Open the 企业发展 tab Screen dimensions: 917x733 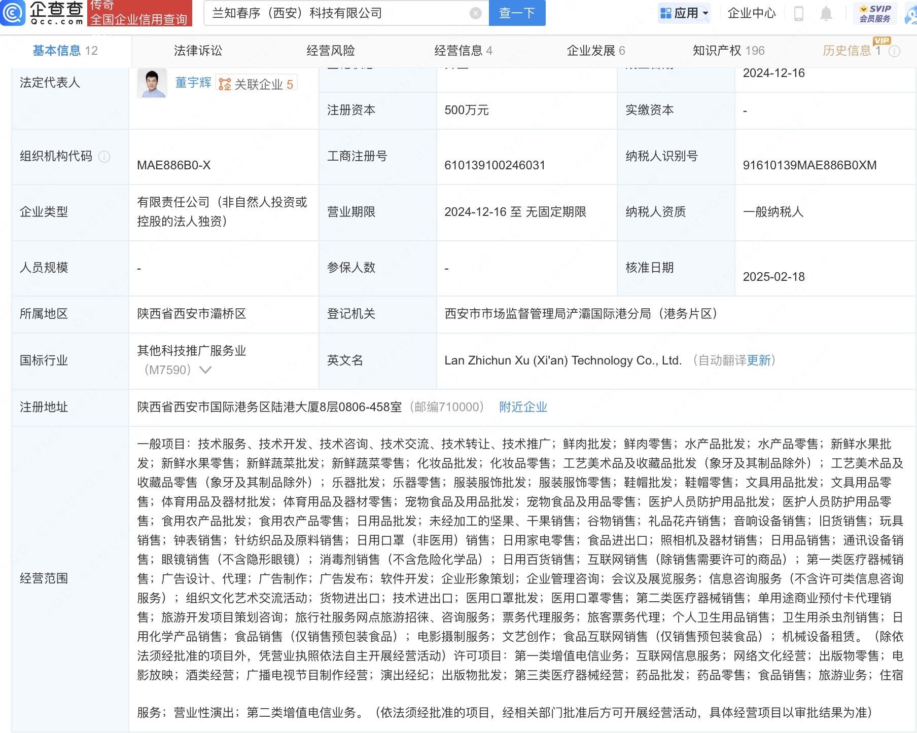pos(595,51)
